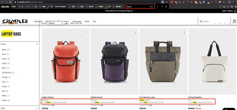The height and width of the screenshot is (110, 237).
Task: Filter by colour Pink (3)
Action: coord(5,82)
